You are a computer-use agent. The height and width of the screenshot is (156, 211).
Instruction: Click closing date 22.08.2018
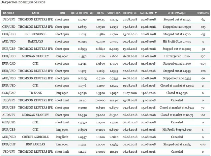click(x=148, y=56)
